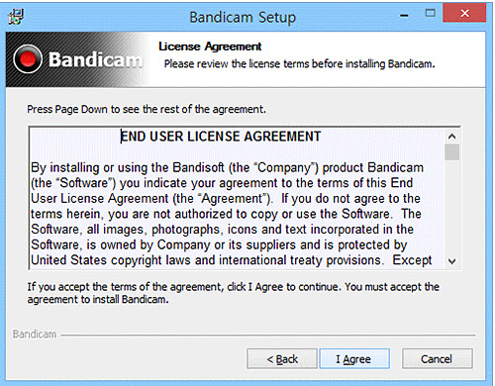Click the License Agreement header title
The image size is (495, 386).
click(210, 47)
